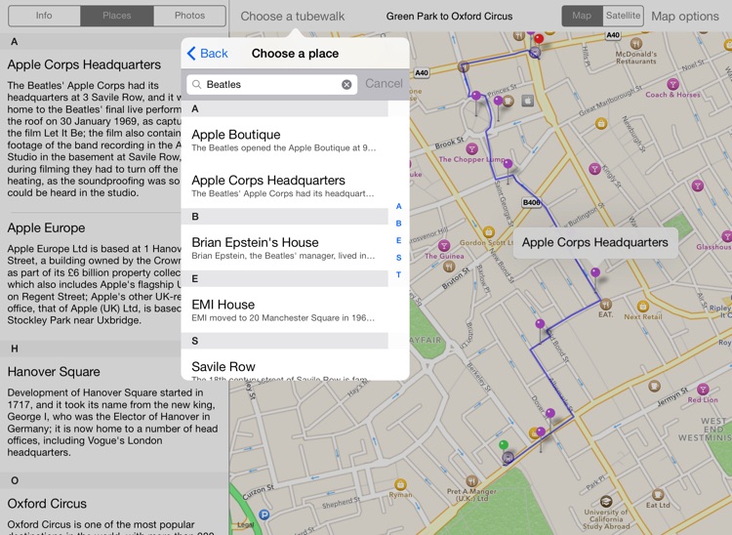Tap the restaurant icon at route corner near A40
Viewport: 732px width, 535px height.
click(x=463, y=66)
